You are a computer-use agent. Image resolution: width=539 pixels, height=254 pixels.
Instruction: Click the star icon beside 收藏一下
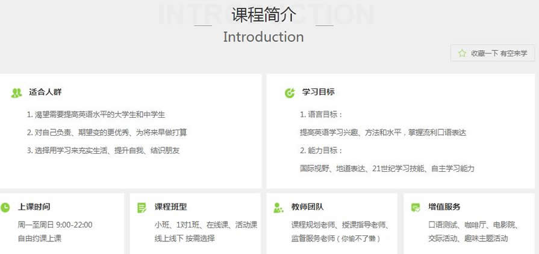coord(462,53)
